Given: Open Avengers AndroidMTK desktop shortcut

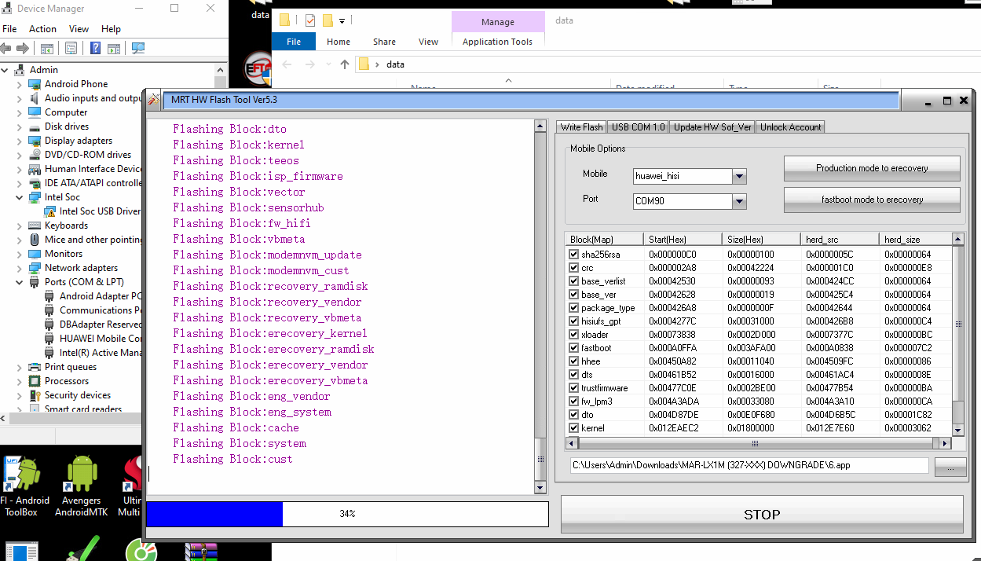Looking at the screenshot, I should pyautogui.click(x=82, y=487).
